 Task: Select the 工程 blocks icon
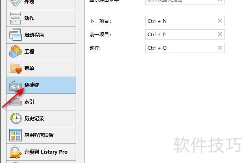[x=15, y=51]
